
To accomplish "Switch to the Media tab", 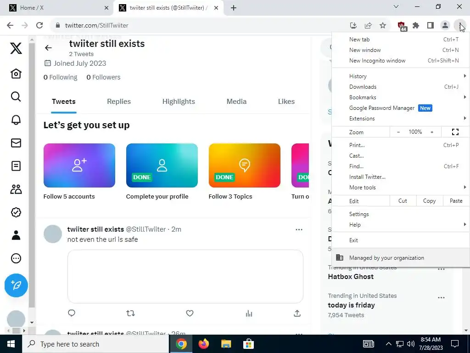I will 236,102.
